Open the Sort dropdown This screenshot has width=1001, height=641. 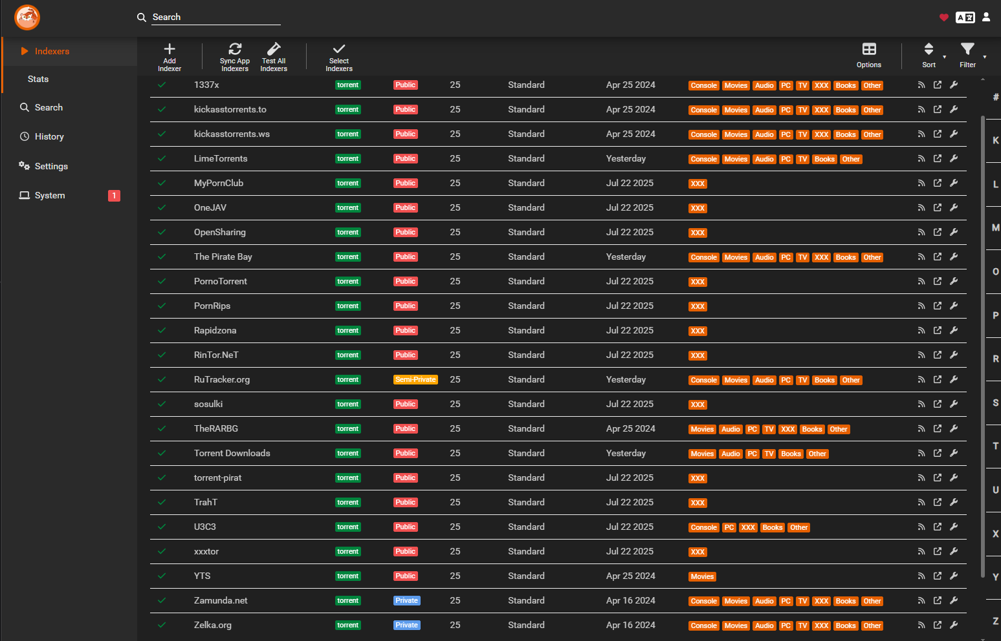pyautogui.click(x=929, y=56)
